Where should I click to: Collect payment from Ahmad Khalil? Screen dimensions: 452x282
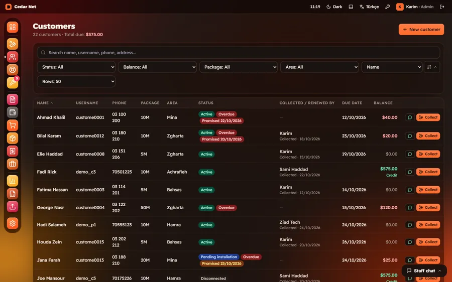click(428, 117)
